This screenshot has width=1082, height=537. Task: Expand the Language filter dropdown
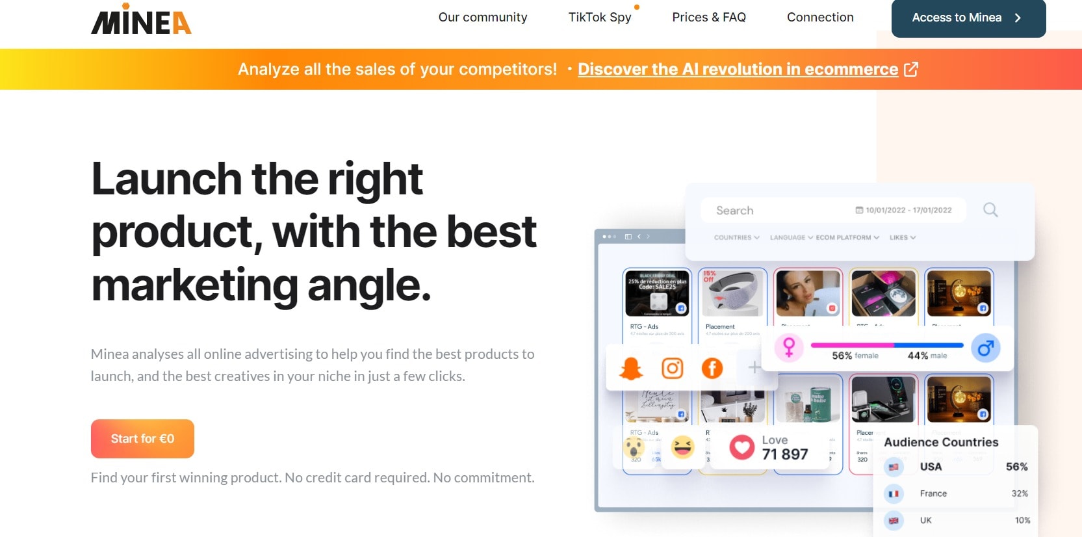792,237
